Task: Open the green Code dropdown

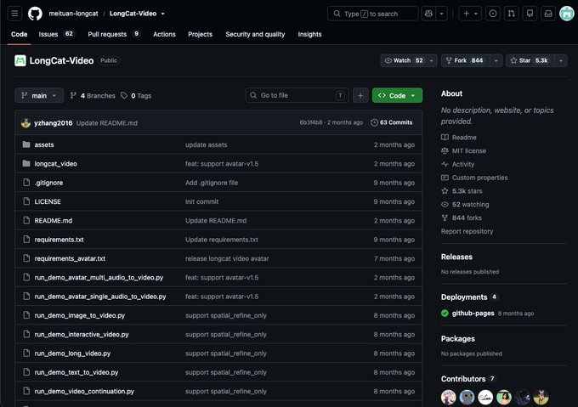Action: click(x=397, y=96)
